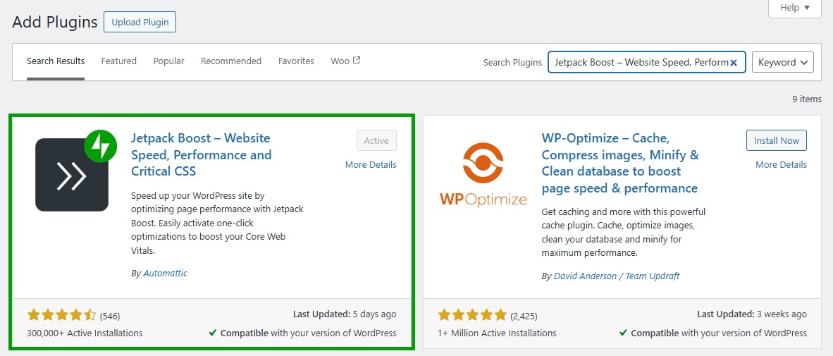The height and width of the screenshot is (356, 833).
Task: Click the Upload Plugin button
Action: 140,23
